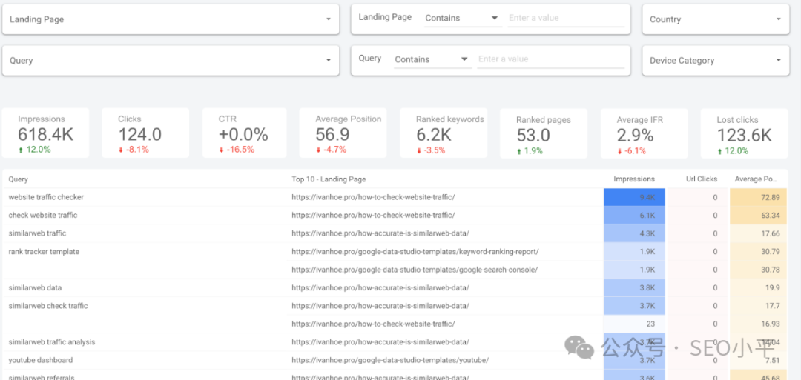Expand the Country dropdown
The width and height of the screenshot is (801, 380).
pos(715,19)
